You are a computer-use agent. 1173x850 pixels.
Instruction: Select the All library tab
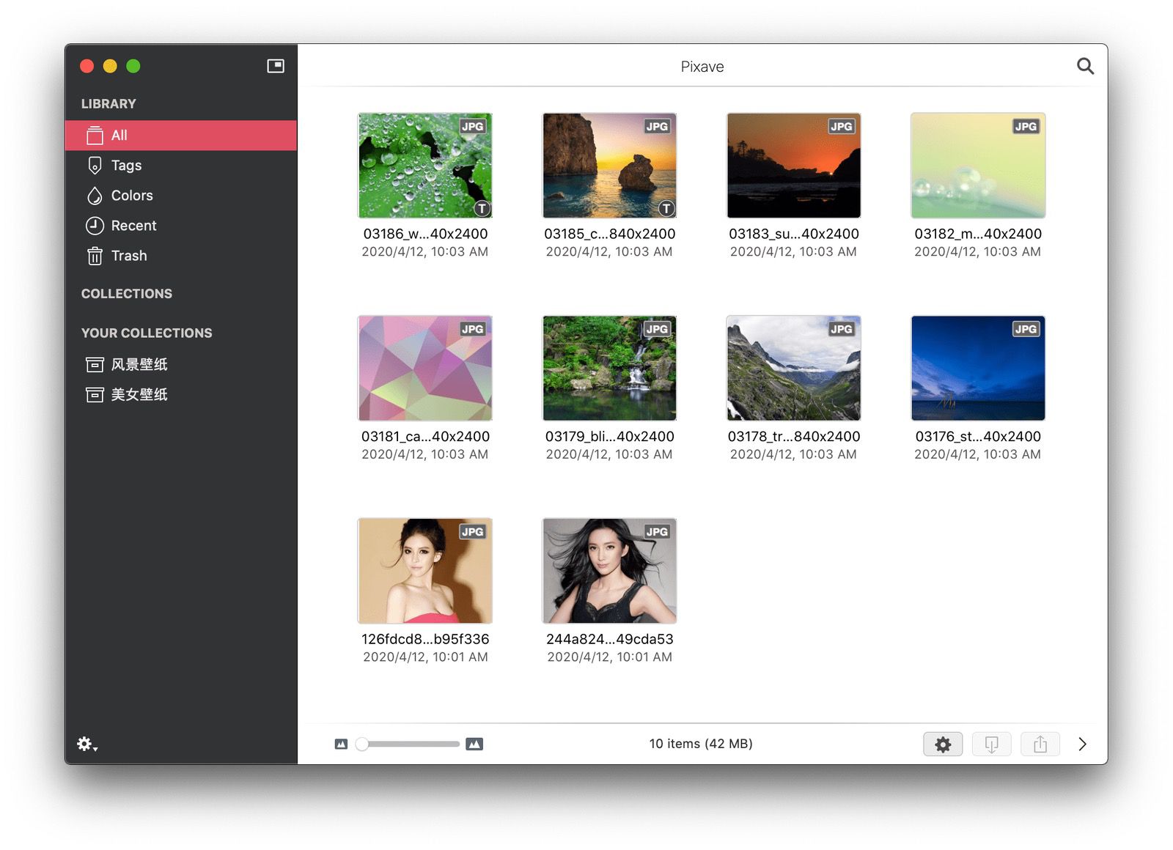click(119, 135)
